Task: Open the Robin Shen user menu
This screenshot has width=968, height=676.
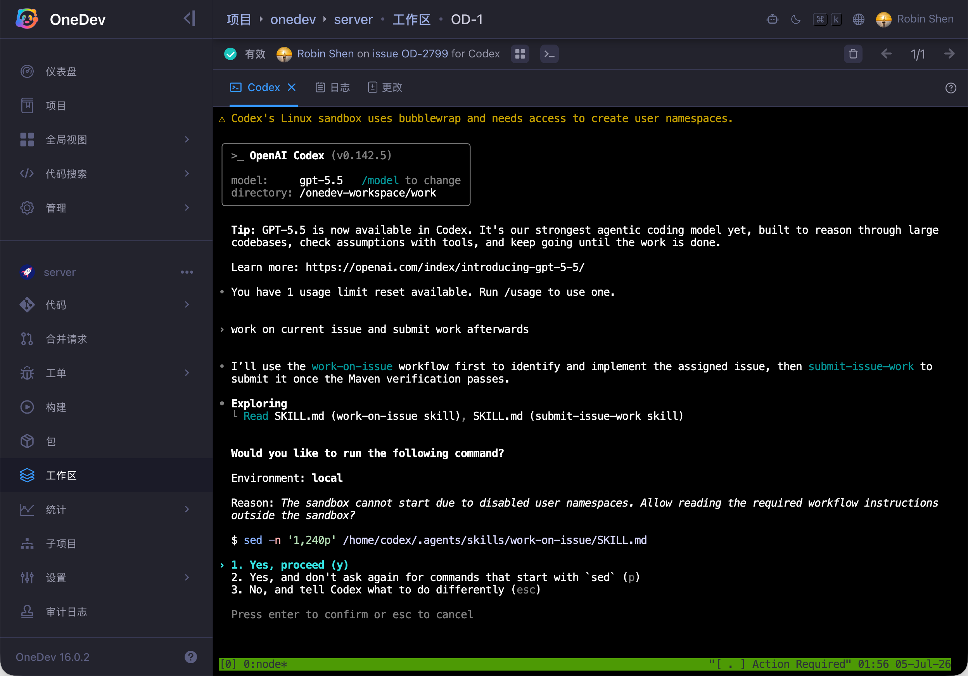Action: [x=914, y=19]
